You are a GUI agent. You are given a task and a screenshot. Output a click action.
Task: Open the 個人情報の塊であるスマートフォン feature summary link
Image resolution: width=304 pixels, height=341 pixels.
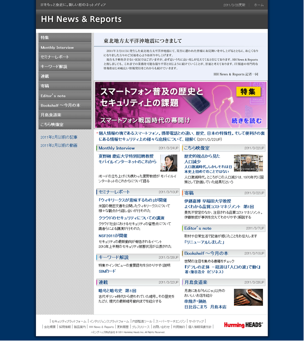pos(182,136)
